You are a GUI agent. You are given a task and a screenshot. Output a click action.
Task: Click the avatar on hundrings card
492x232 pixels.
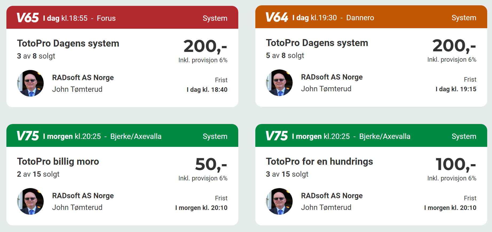point(279,201)
